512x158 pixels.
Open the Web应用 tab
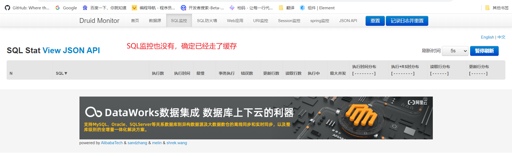click(x=235, y=20)
